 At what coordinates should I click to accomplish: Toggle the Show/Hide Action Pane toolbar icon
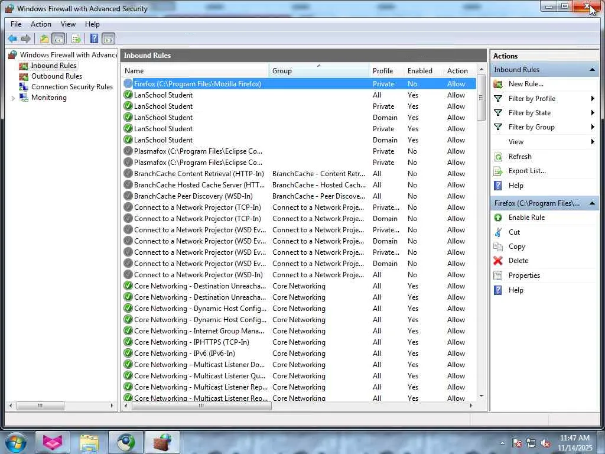pos(109,38)
